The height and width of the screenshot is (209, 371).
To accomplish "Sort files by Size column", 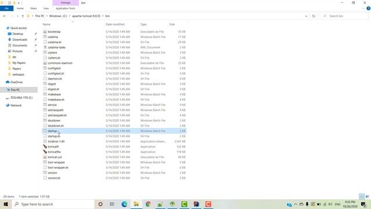I will coord(172,24).
